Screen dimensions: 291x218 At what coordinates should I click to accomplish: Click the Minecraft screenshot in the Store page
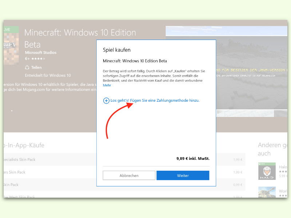click(251, 72)
